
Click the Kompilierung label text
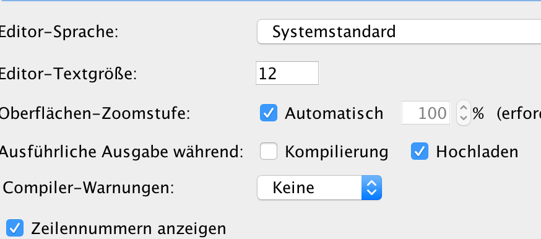(x=336, y=152)
